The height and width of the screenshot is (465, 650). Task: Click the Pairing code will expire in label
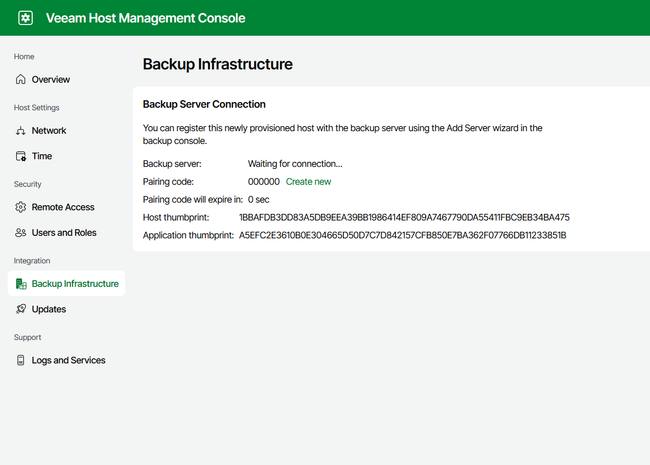[x=193, y=200]
